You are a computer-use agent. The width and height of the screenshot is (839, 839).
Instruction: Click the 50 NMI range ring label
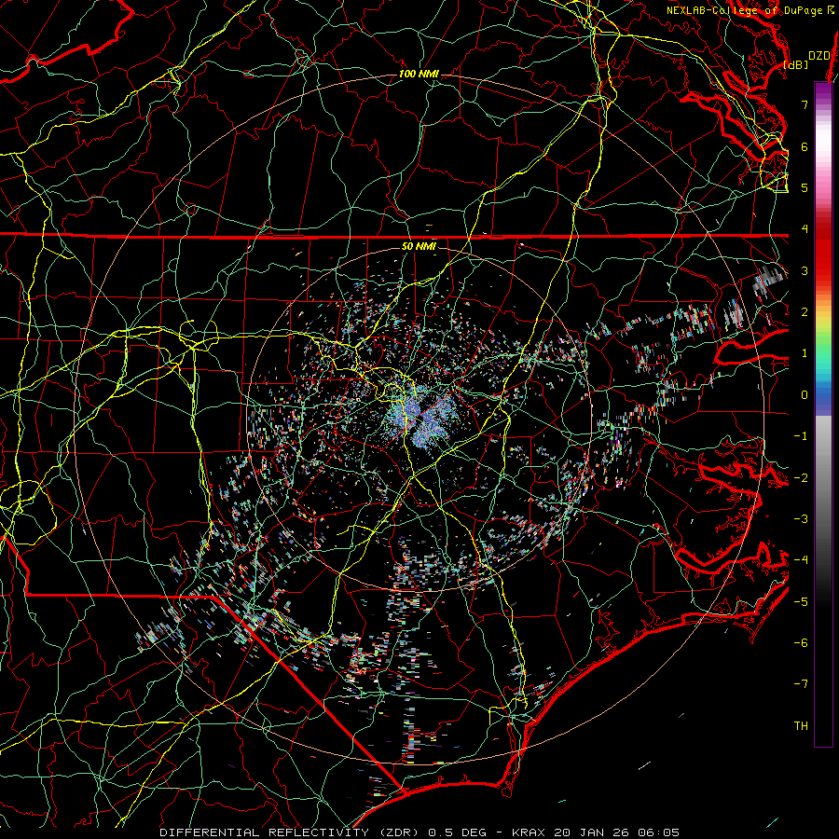419,246
